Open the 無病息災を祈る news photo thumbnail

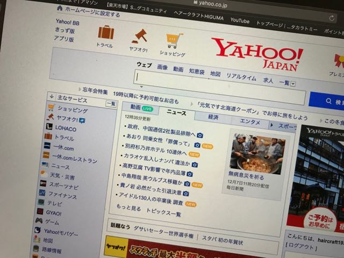[x=257, y=154]
